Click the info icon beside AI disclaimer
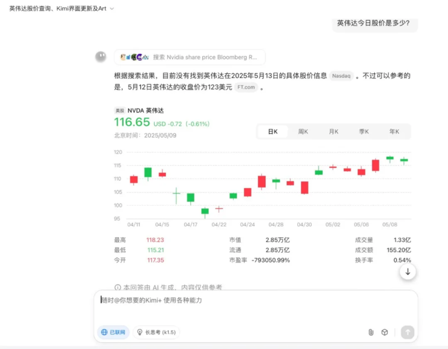 117,287
